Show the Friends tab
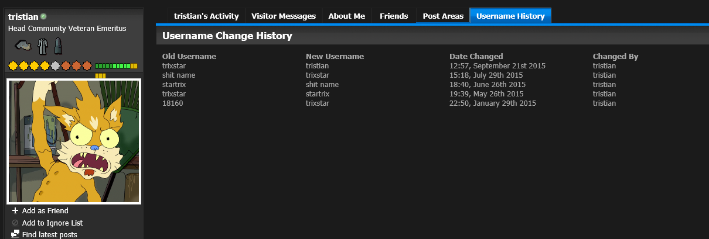 click(x=394, y=16)
